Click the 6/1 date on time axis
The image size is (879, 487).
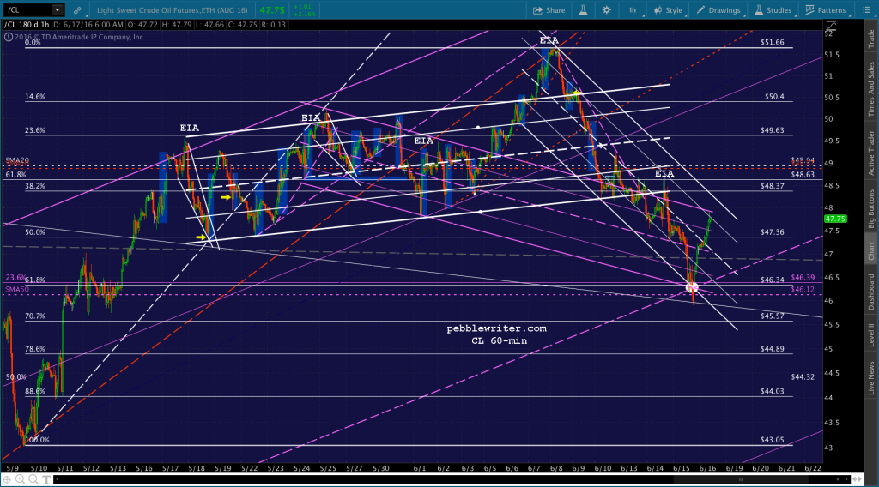pos(420,468)
